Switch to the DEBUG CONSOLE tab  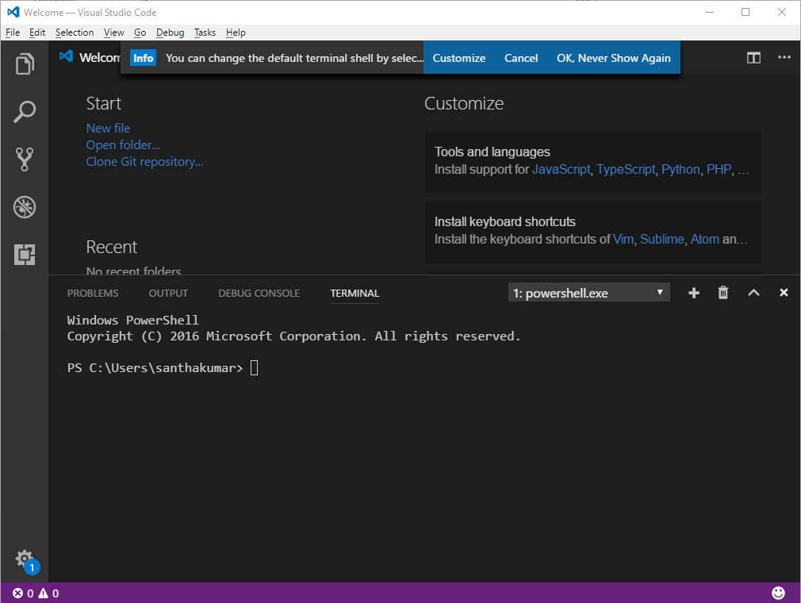(x=259, y=293)
